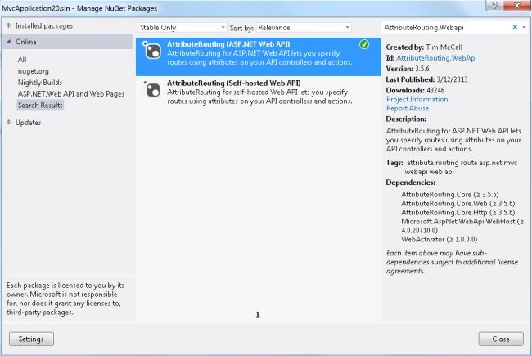Open the Sort by Relevance dropdown

[x=304, y=28]
